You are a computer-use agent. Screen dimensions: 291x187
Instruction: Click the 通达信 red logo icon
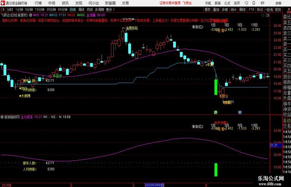(3, 3)
